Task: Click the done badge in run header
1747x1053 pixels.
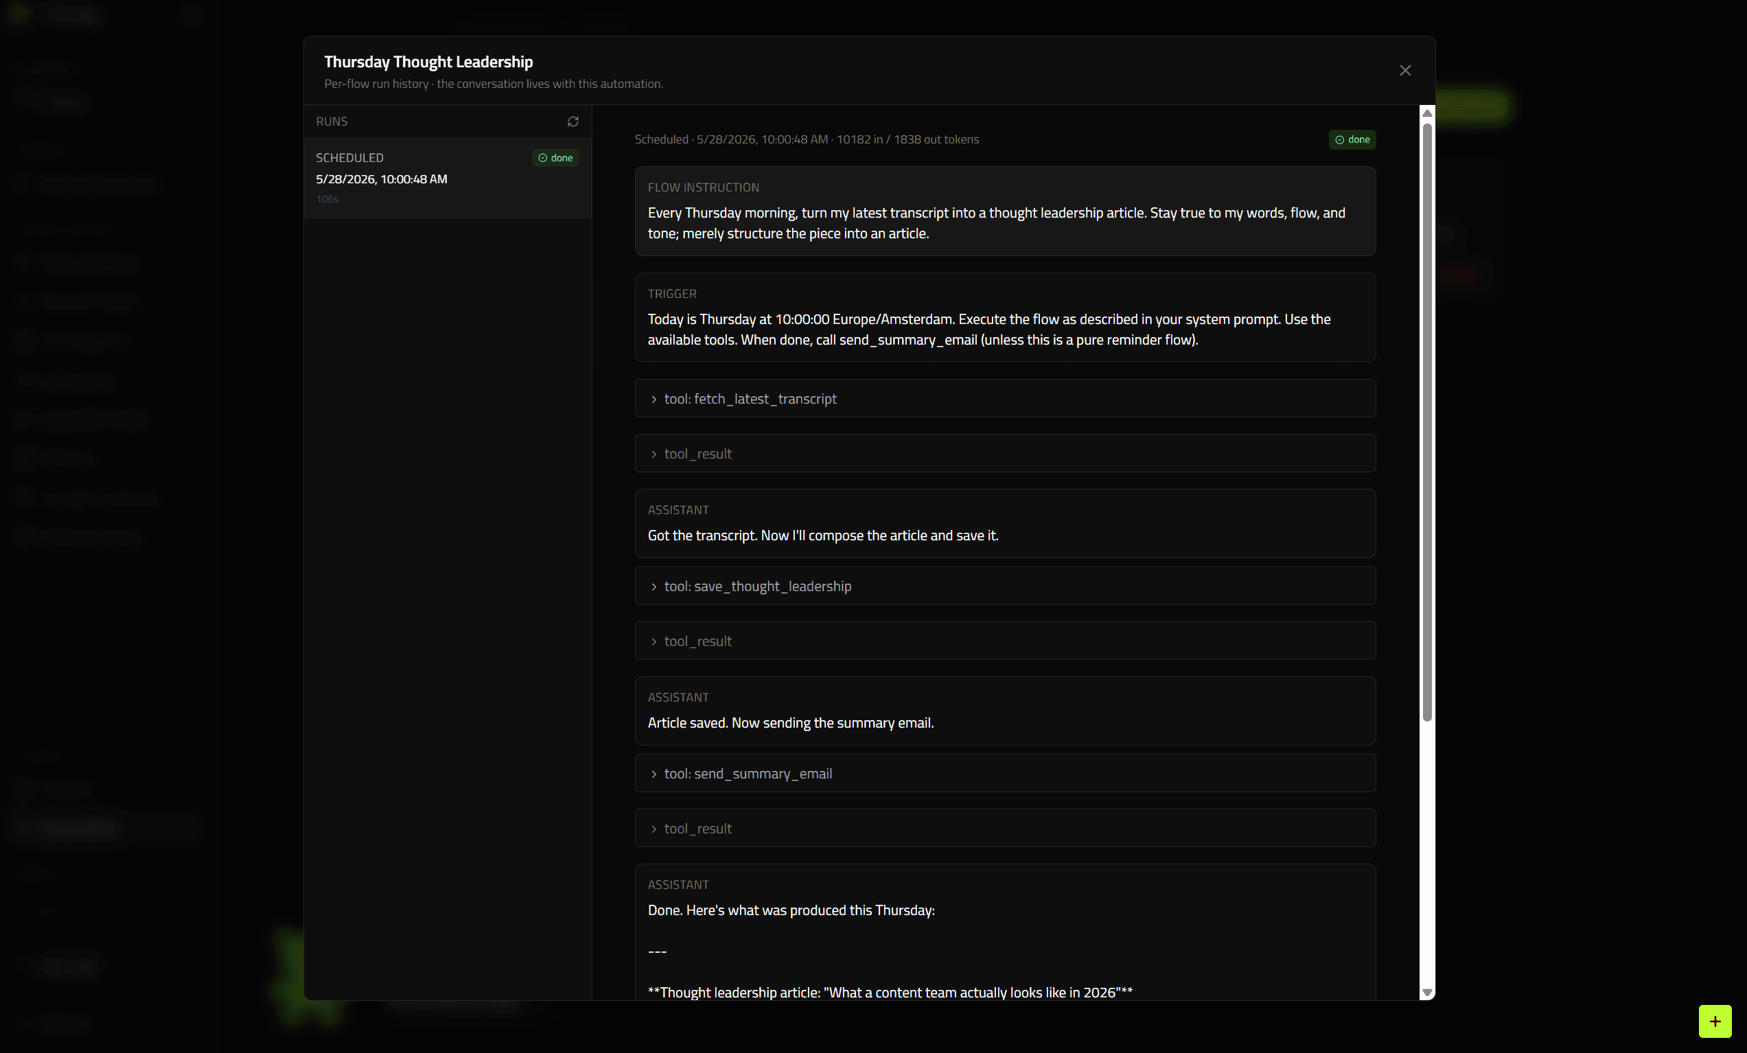Action: pos(1352,140)
